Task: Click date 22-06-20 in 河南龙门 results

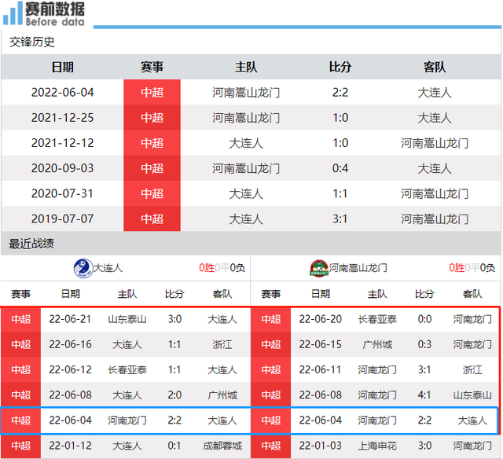Action: (x=320, y=319)
